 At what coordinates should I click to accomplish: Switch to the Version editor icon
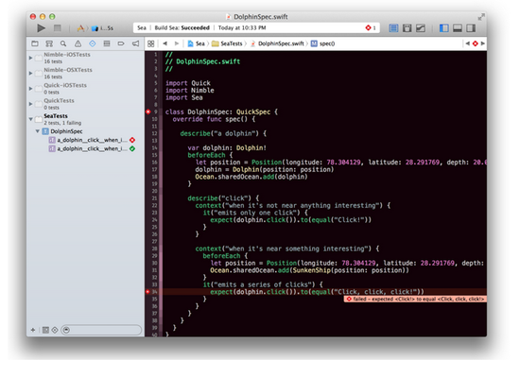pos(421,28)
